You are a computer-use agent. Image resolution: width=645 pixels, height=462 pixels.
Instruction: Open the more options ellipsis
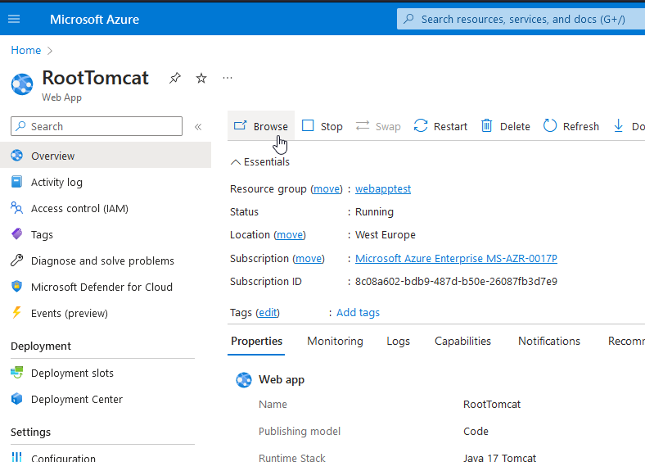228,78
